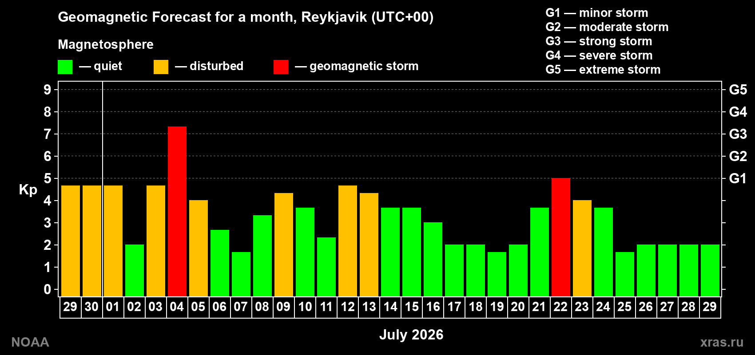This screenshot has height=355, width=755.
Task: Click the orange bar for date 05
Action: pyautogui.click(x=199, y=248)
